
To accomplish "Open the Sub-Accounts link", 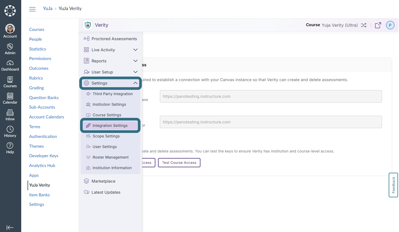I will click(42, 107).
